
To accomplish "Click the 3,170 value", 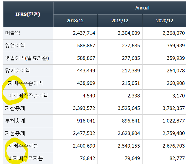I will click(178, 96).
